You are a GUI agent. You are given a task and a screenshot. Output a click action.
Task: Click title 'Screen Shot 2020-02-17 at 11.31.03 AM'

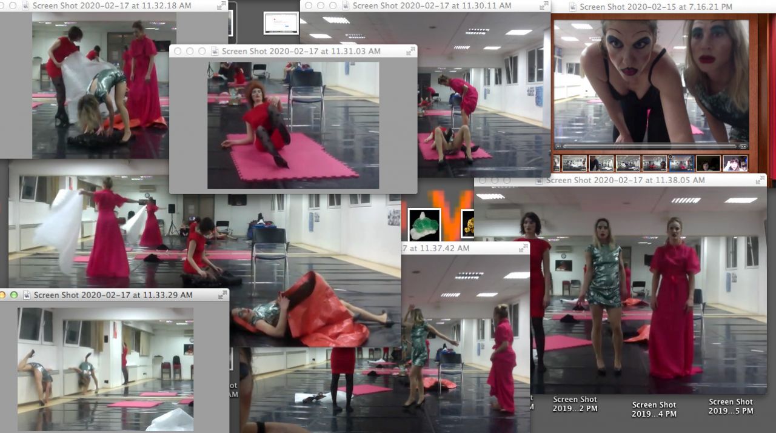pos(301,52)
